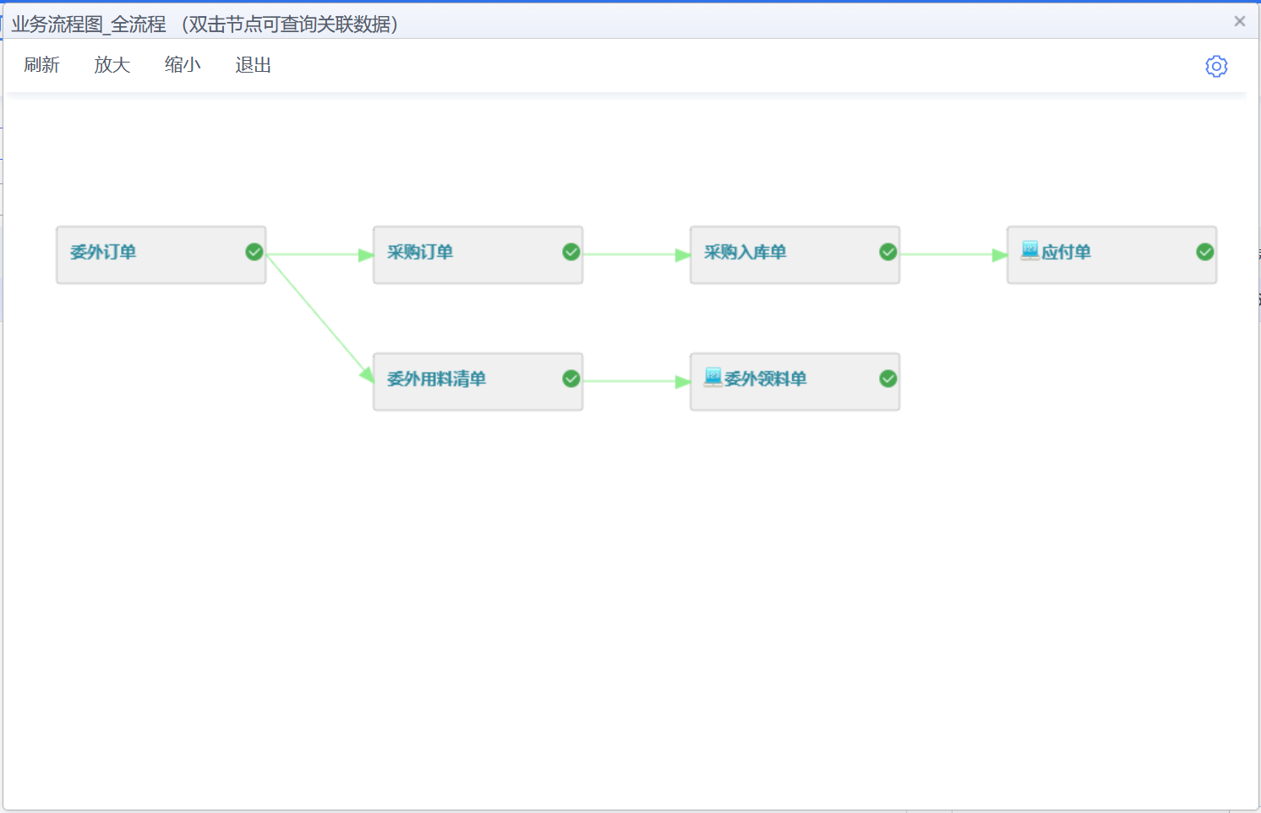Click computer icon in 应付单 node
Screen dimensions: 1261x813
click(1029, 250)
